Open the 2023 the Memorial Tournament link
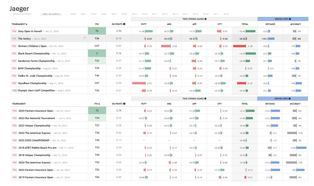Viewport: 314px width, 186px height. (x=37, y=118)
